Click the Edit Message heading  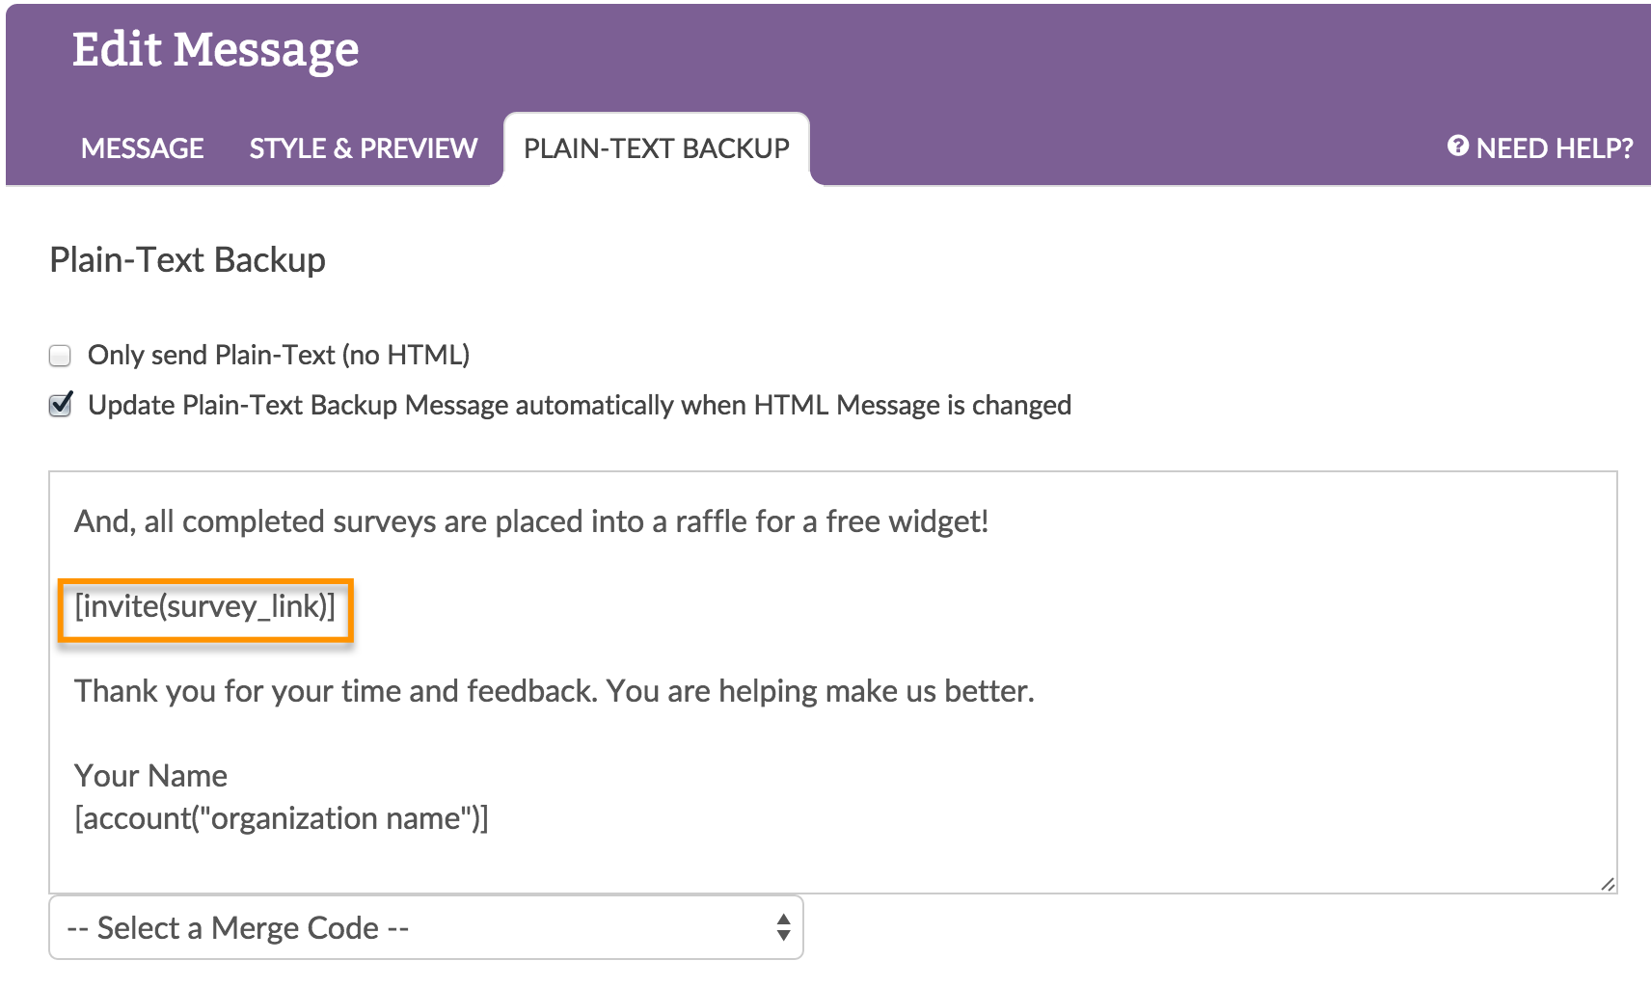pyautogui.click(x=215, y=50)
